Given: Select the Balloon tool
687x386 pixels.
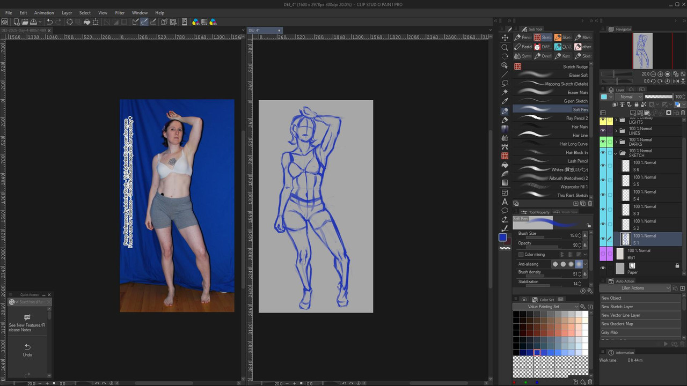Looking at the screenshot, I should click(x=505, y=211).
